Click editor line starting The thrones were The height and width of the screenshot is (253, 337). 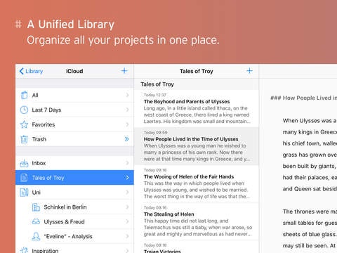coord(310,212)
